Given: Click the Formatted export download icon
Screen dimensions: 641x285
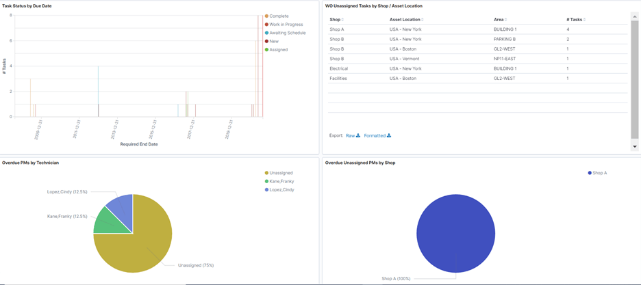Looking at the screenshot, I should point(389,136).
